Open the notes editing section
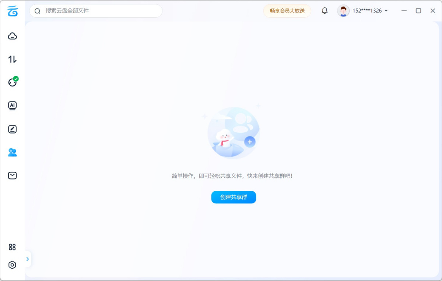The height and width of the screenshot is (281, 442). [x=13, y=129]
